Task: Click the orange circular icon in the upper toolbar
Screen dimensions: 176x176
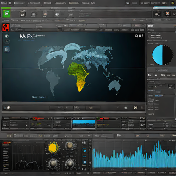Action: [167, 13]
